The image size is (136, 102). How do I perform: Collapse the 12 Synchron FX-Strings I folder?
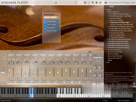click(108, 20)
